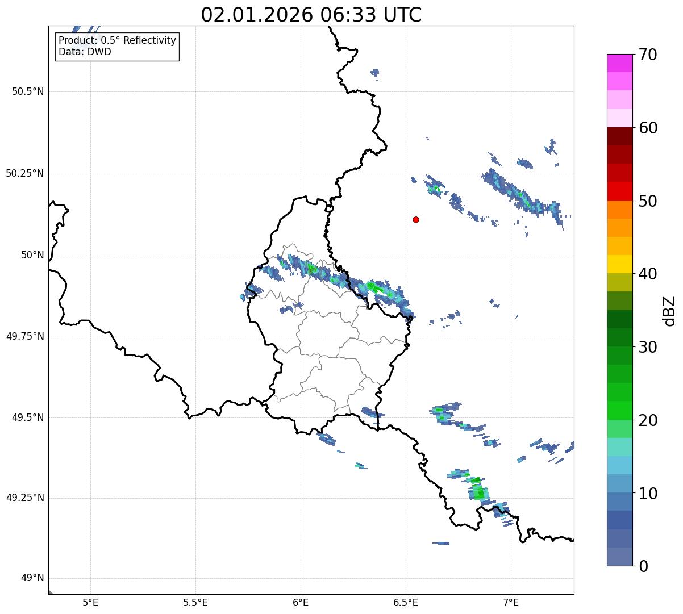Click the 7°E longitude label
Viewport: 683px width, 614px height.
(511, 602)
